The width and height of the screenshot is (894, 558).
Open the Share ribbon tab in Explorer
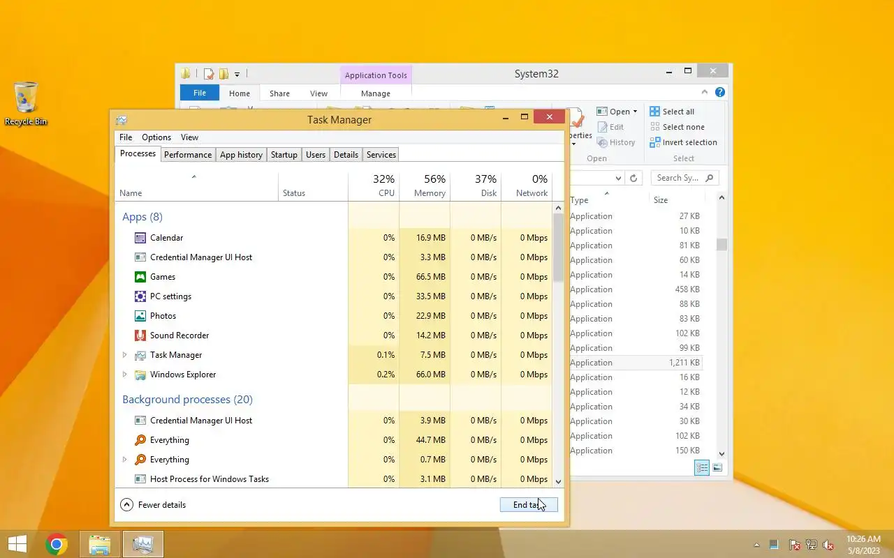click(279, 93)
